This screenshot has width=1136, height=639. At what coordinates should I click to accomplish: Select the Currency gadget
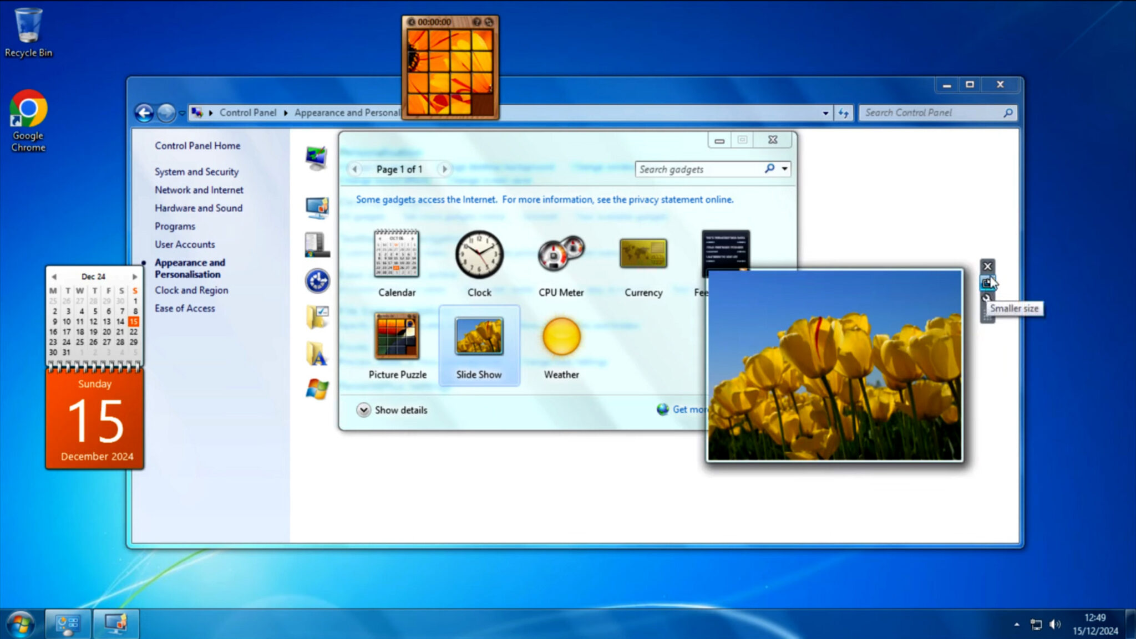coord(643,260)
